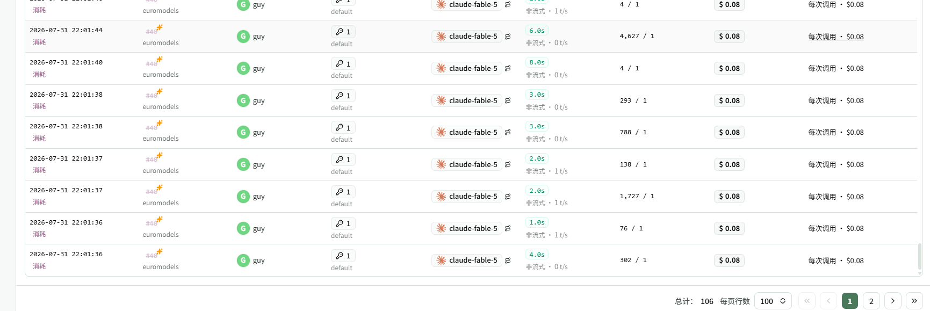The width and height of the screenshot is (930, 311).
Task: Click the key icon token tag in 22:01:44 row
Action: (x=343, y=32)
